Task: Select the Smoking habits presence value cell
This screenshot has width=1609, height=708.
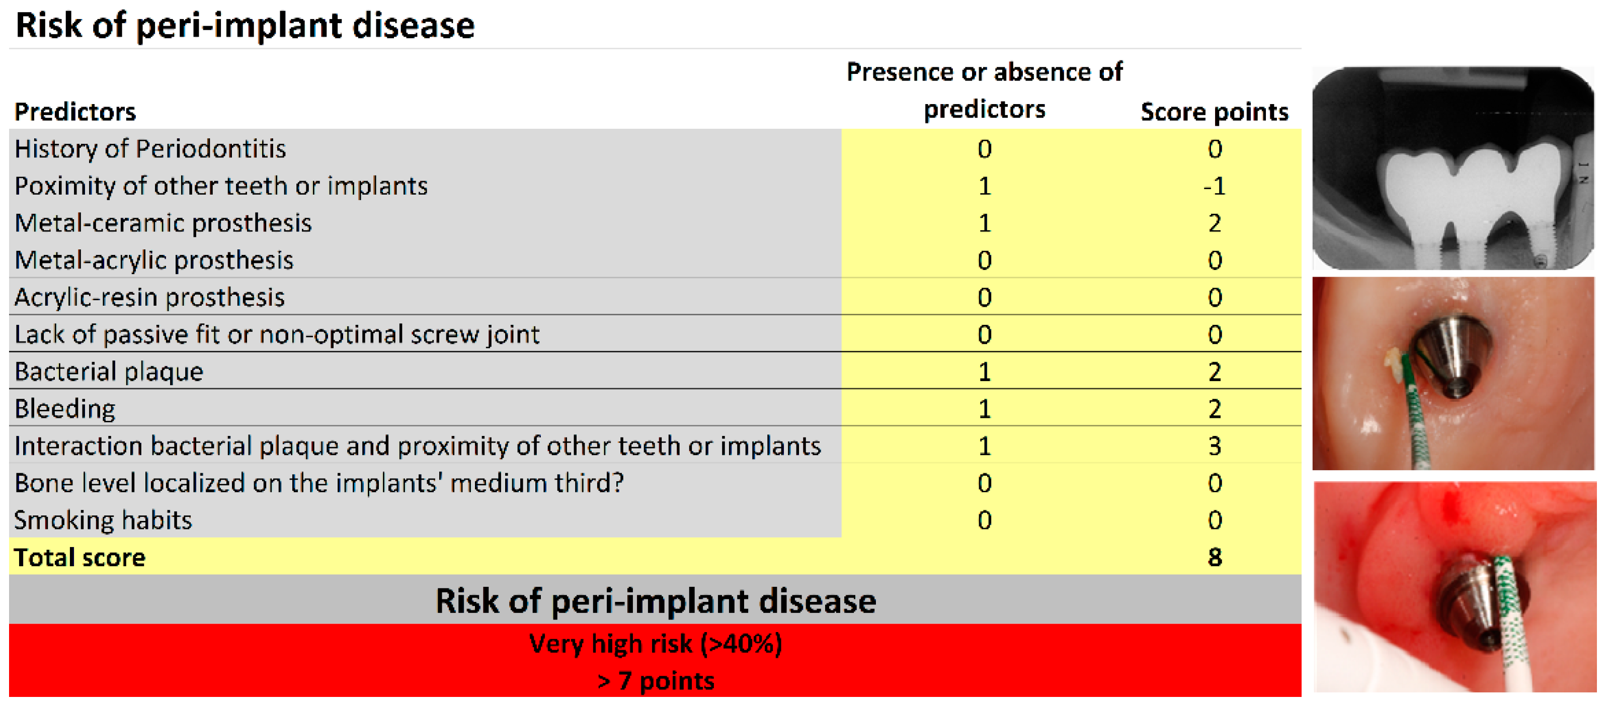Action: click(984, 520)
